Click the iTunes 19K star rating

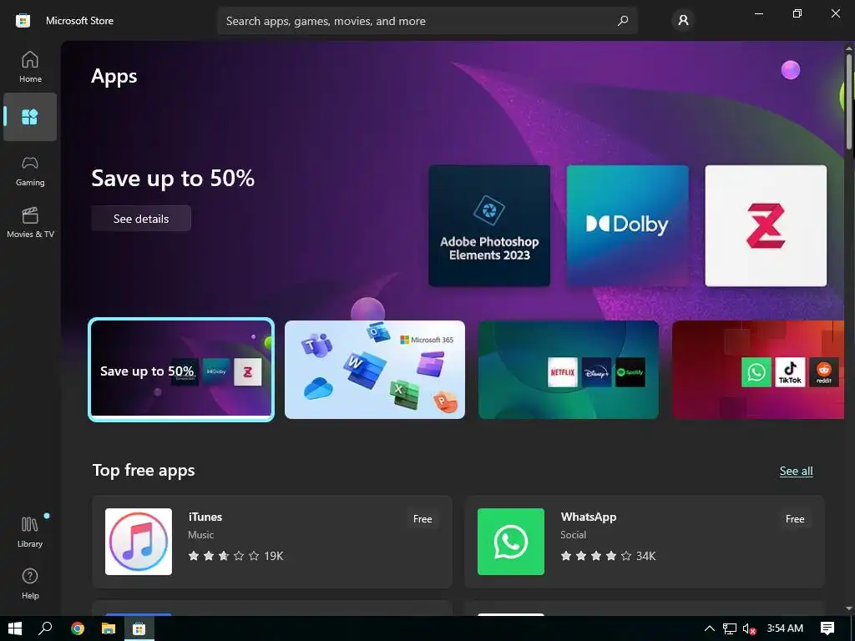point(235,556)
